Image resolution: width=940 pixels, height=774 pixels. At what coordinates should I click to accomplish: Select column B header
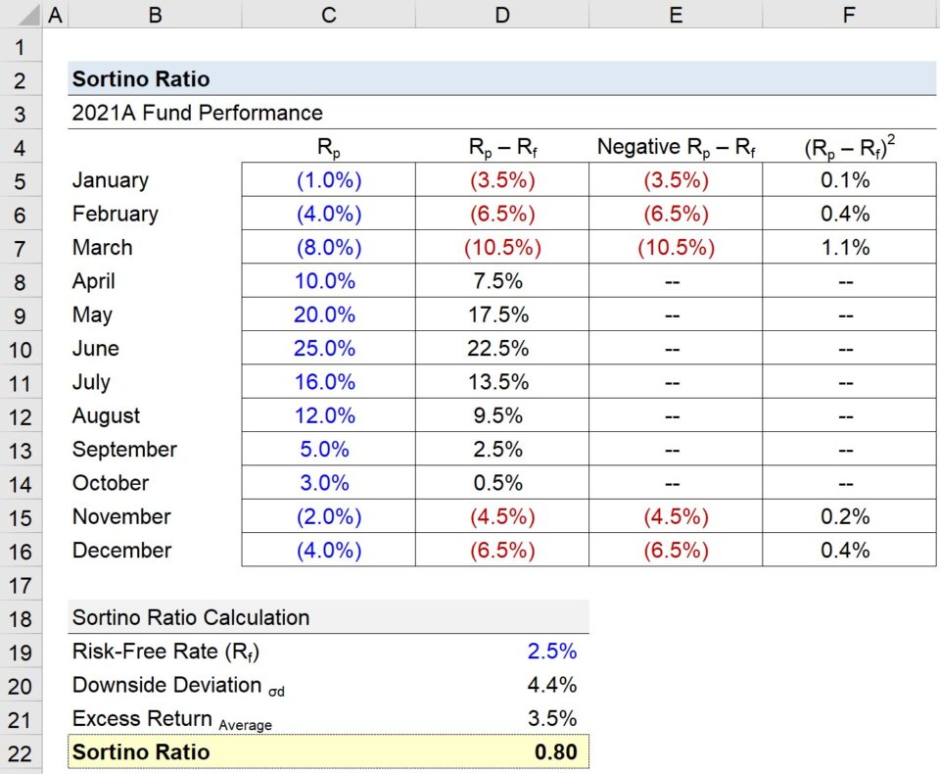pyautogui.click(x=155, y=16)
